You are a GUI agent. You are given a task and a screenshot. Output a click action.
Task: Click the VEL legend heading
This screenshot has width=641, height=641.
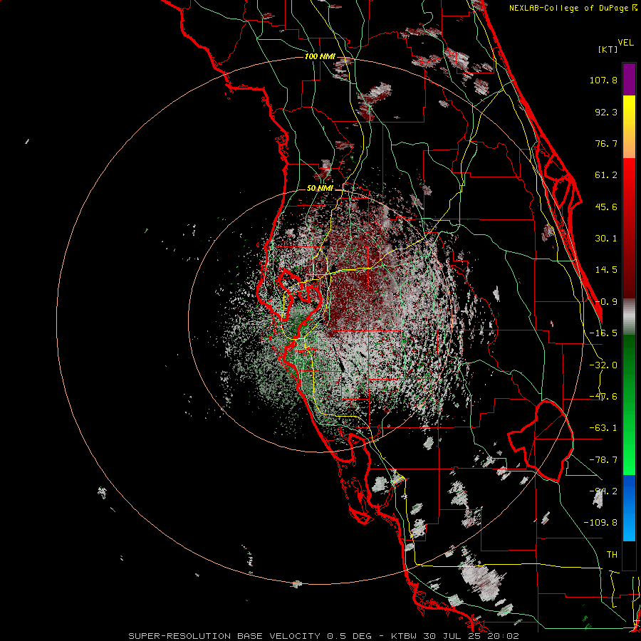(625, 43)
